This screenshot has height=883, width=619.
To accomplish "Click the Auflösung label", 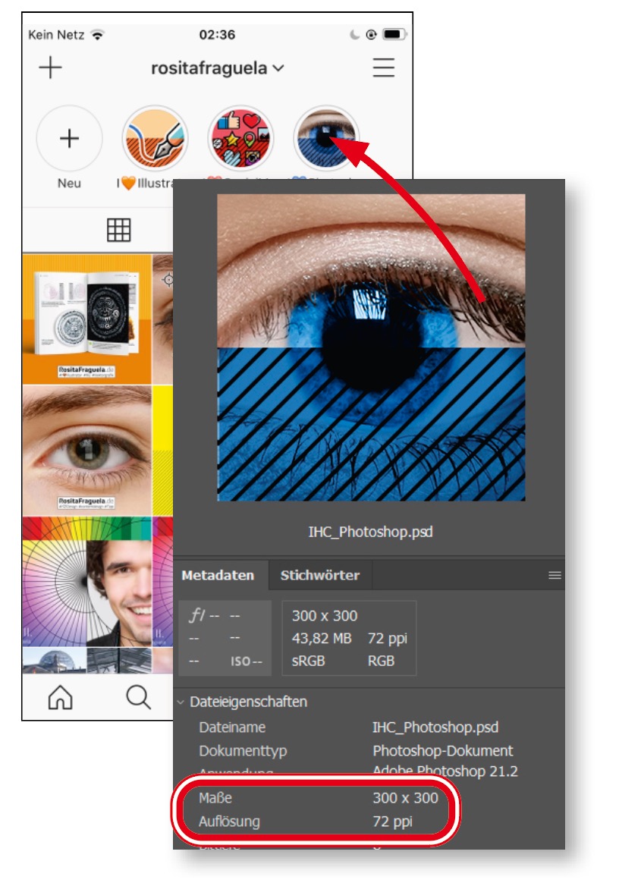I will 229,822.
